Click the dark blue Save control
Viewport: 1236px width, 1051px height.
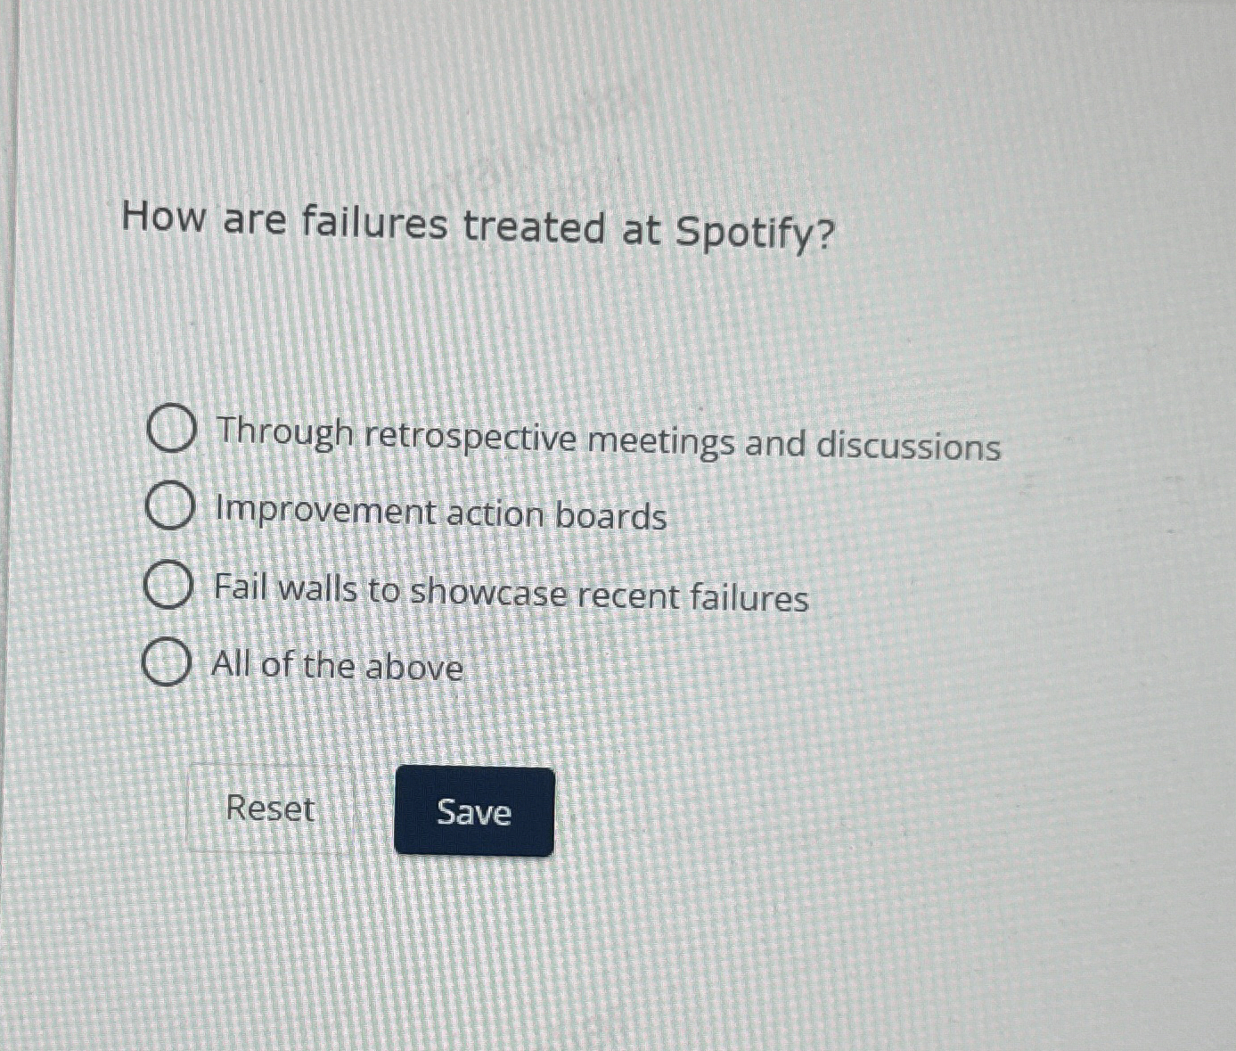[x=474, y=812]
